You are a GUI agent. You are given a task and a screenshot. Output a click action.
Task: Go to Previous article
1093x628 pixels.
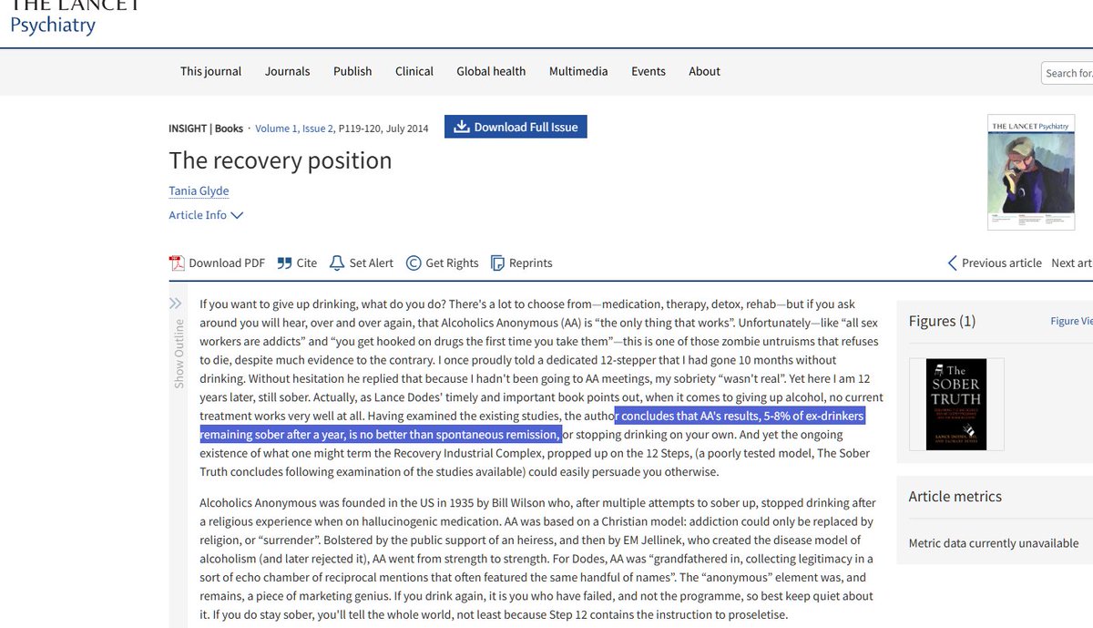click(x=995, y=263)
